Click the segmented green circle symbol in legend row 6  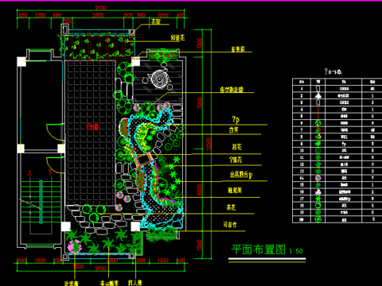[x=318, y=123]
